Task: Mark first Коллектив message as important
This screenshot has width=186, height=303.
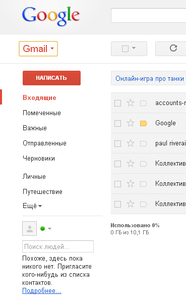Action: coord(143,164)
